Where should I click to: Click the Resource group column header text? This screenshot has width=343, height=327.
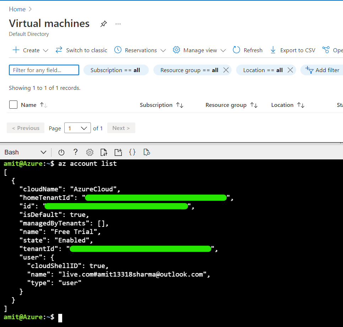[x=226, y=105]
